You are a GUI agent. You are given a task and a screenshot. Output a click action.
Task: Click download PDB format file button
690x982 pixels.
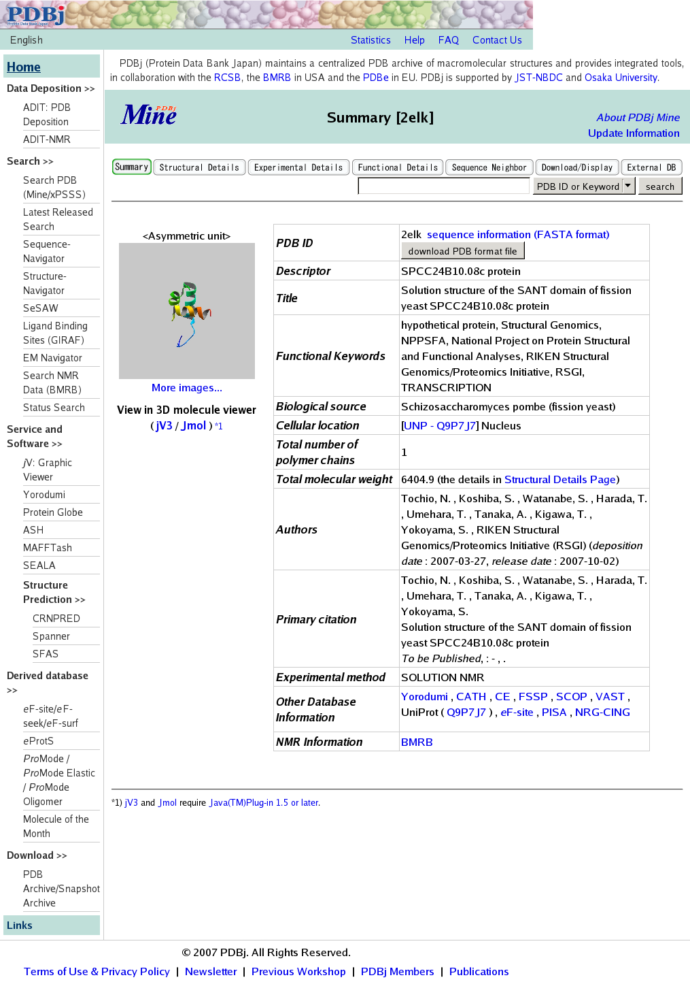point(462,251)
